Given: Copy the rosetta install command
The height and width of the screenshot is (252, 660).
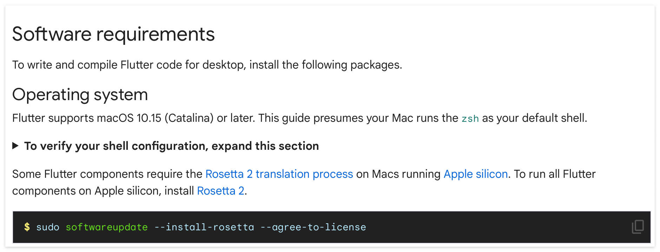Looking at the screenshot, I should [638, 227].
